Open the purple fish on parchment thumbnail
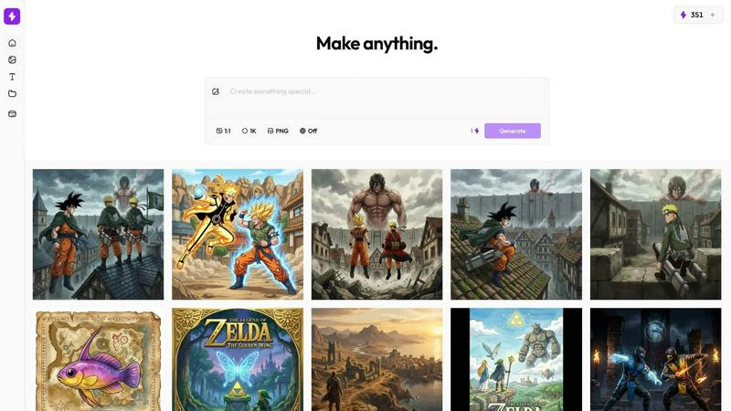Screen dimensions: 731x411 pos(99,359)
